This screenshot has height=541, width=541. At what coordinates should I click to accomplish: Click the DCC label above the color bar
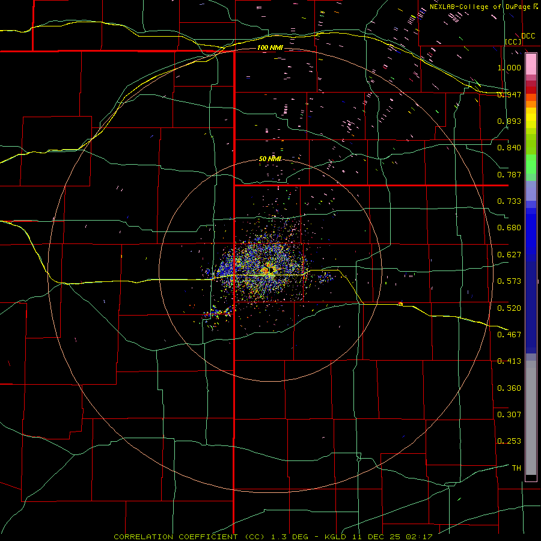point(528,36)
